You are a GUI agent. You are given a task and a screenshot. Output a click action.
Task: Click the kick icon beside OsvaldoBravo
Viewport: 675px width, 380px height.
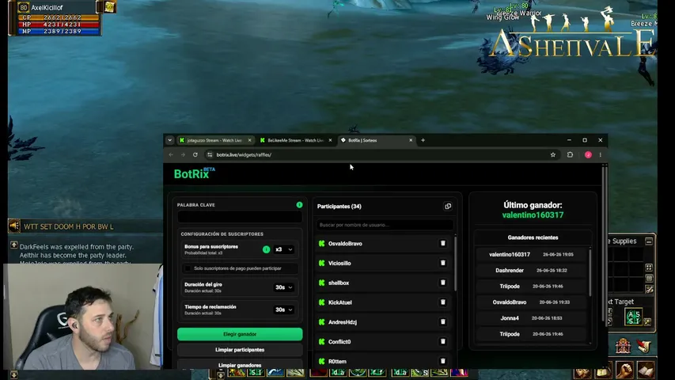pos(321,243)
